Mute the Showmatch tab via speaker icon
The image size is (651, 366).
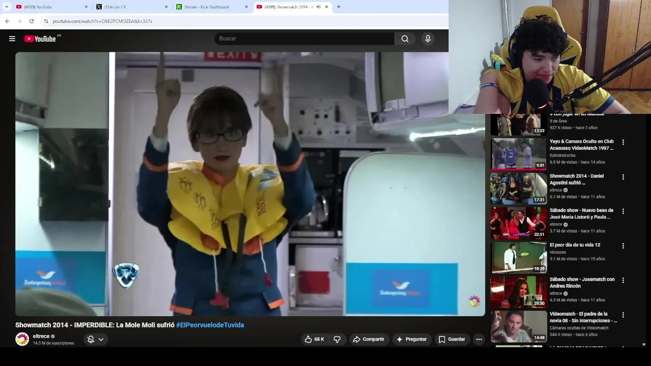(318, 7)
